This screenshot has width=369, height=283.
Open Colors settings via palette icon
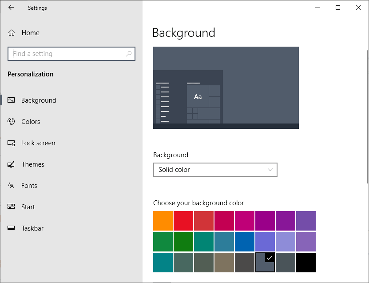(x=11, y=121)
